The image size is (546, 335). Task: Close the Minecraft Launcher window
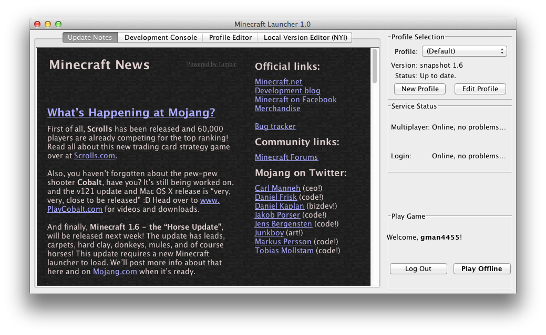pyautogui.click(x=37, y=24)
